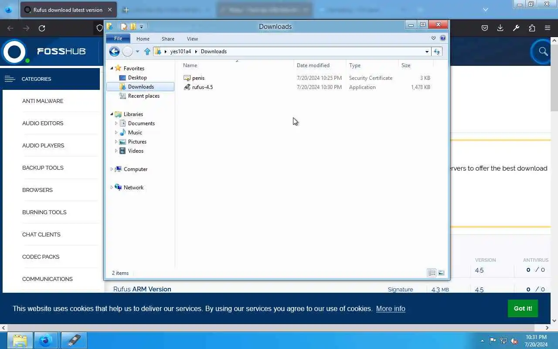Open Explorer Help with the blue question mark

pos(443,38)
